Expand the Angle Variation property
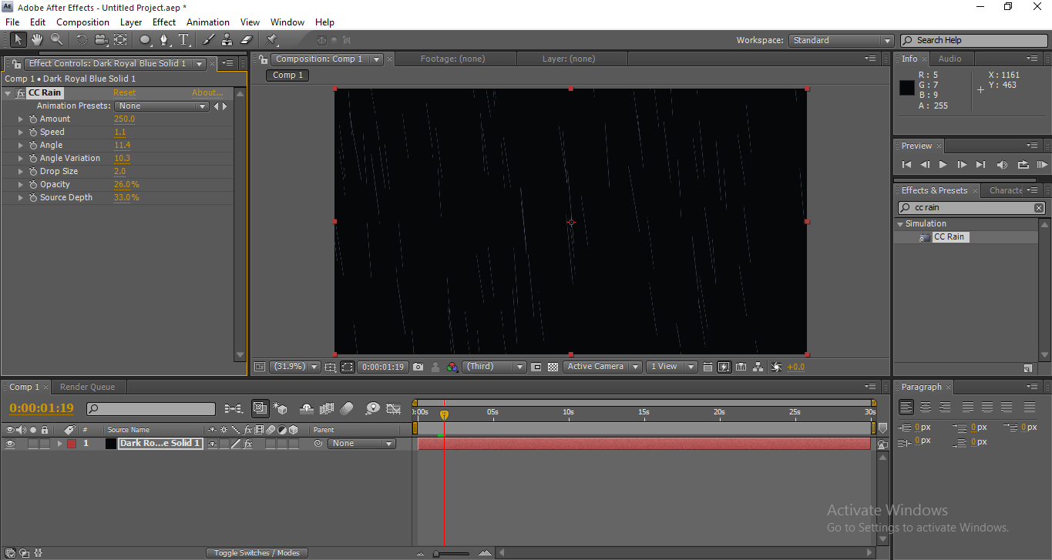 [21, 159]
